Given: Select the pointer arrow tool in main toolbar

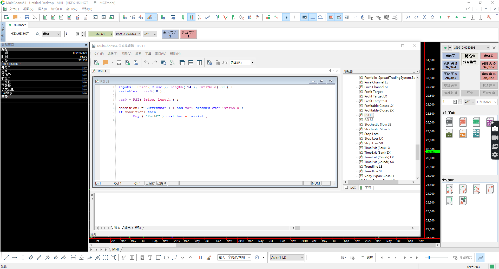Looking at the screenshot, I should tap(286, 17).
